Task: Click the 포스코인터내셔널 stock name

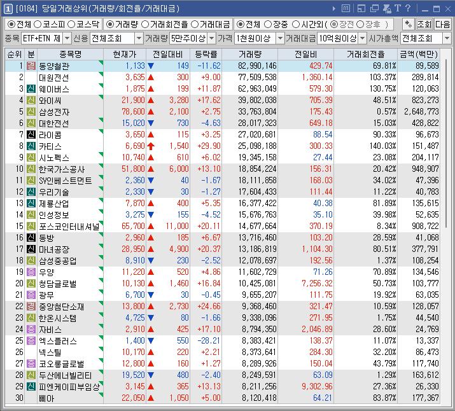Action: click(x=69, y=226)
